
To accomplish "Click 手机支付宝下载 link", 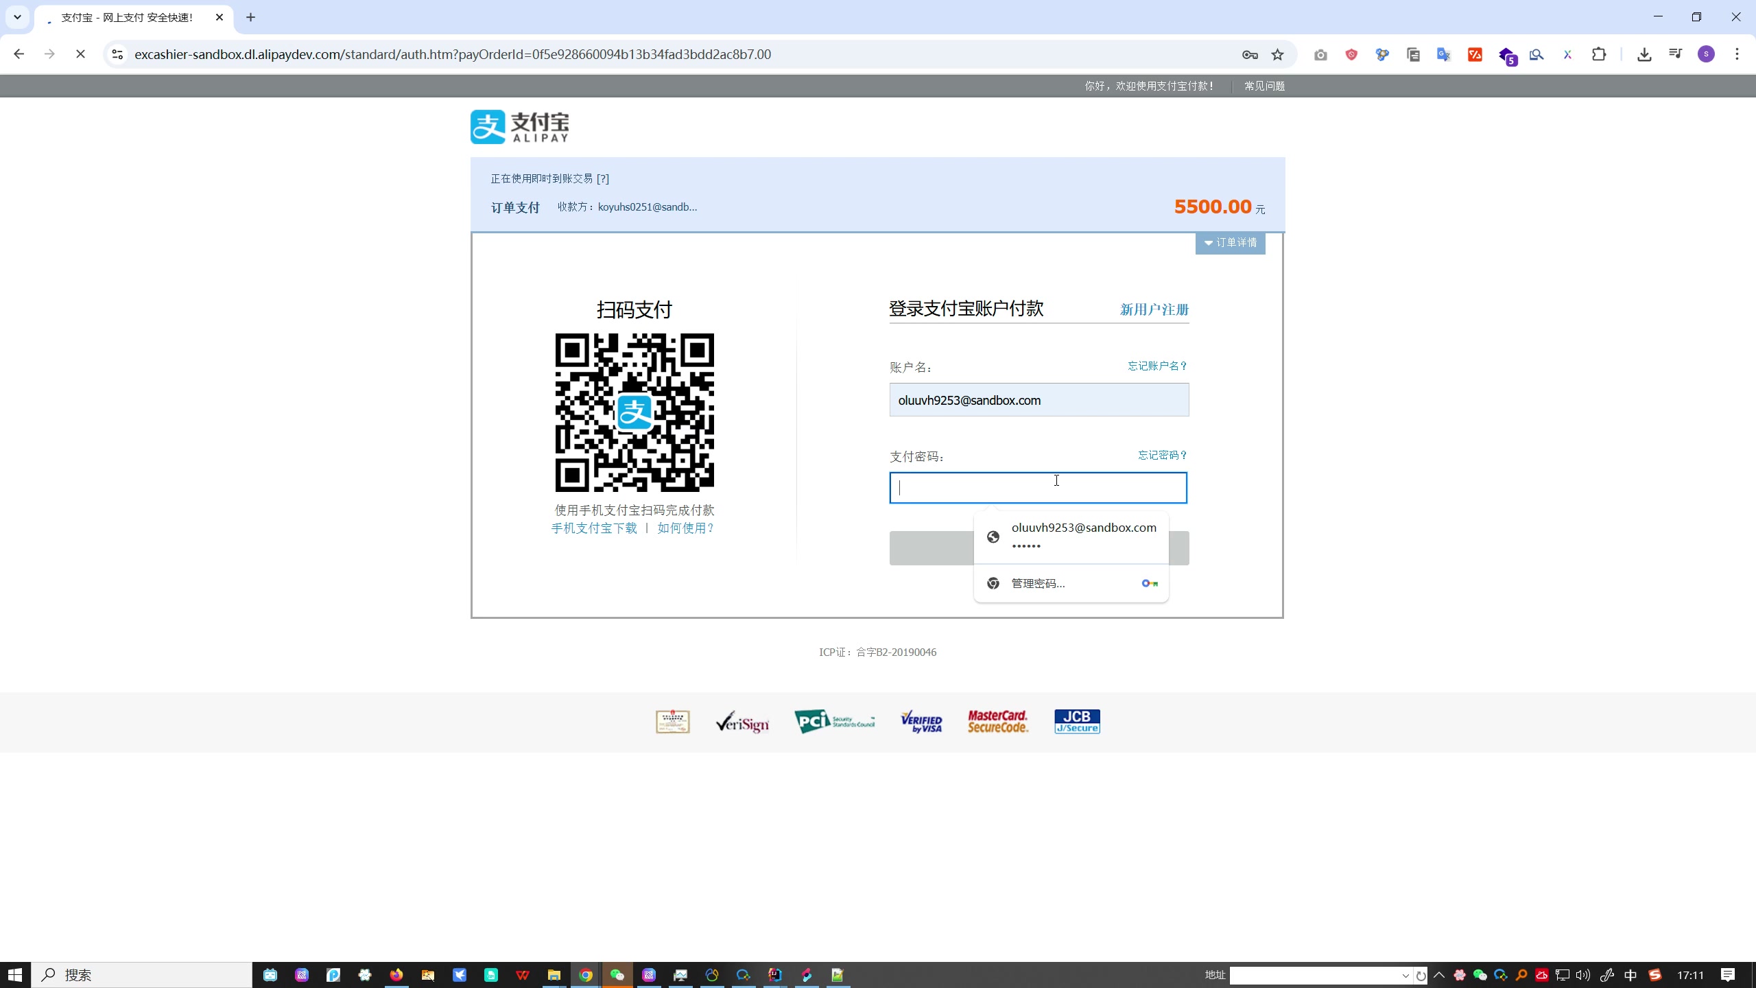I will 594,528.
